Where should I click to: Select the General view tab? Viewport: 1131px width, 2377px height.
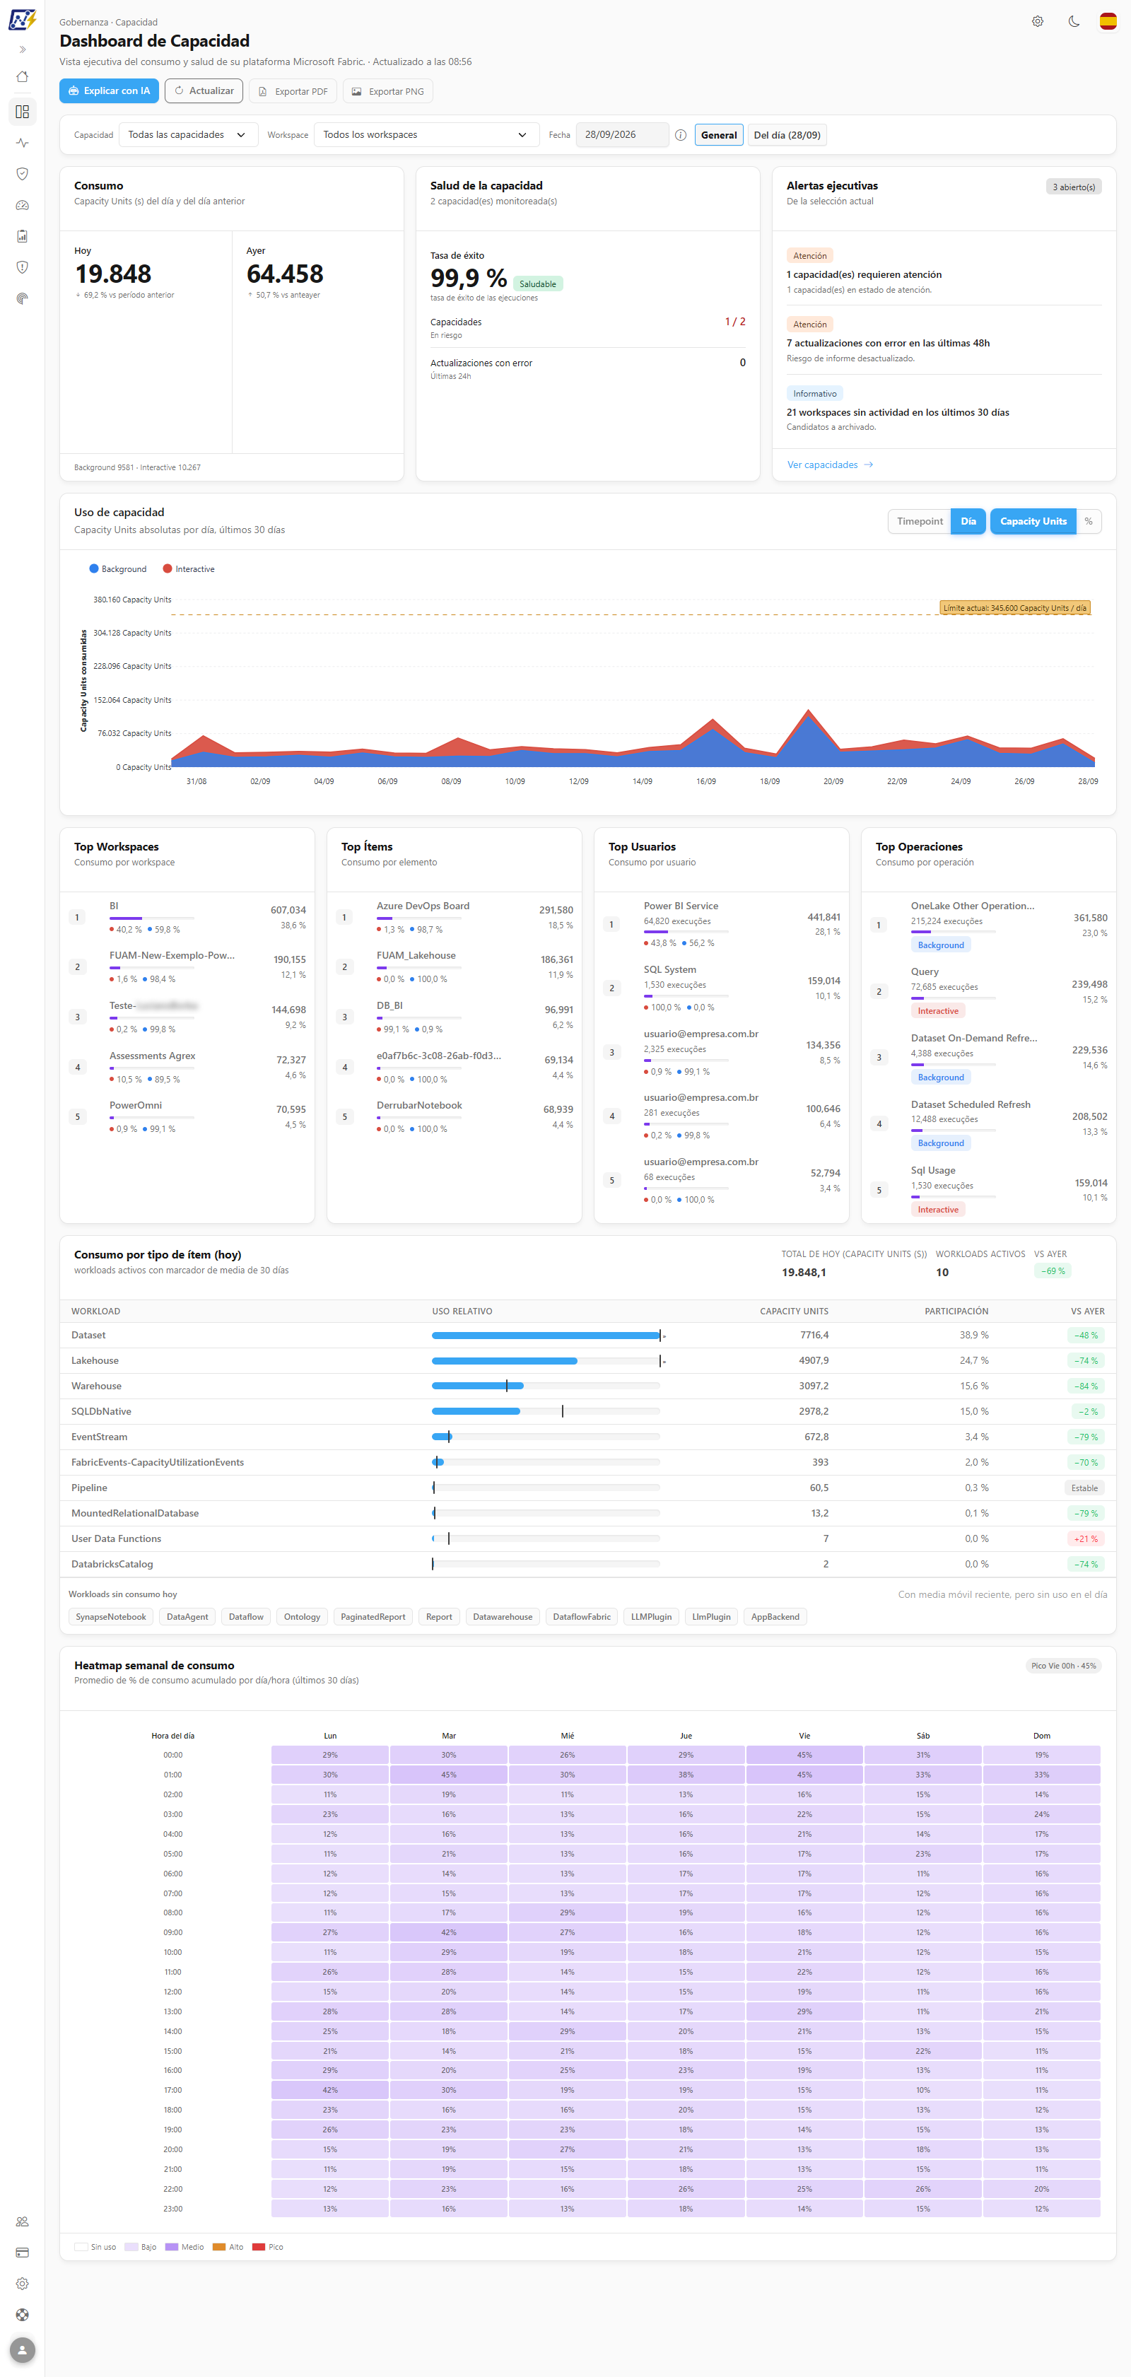pos(719,135)
